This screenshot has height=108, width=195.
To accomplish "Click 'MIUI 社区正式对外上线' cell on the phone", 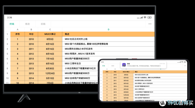I will 160,75.
